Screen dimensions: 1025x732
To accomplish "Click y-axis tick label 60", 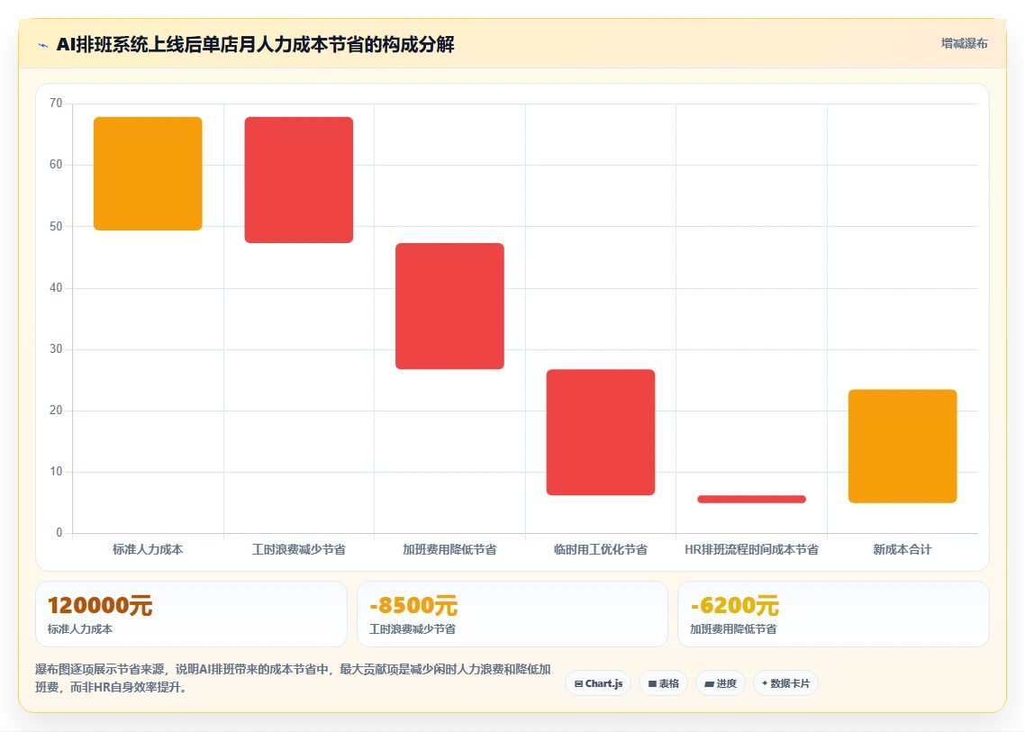I will [x=56, y=165].
